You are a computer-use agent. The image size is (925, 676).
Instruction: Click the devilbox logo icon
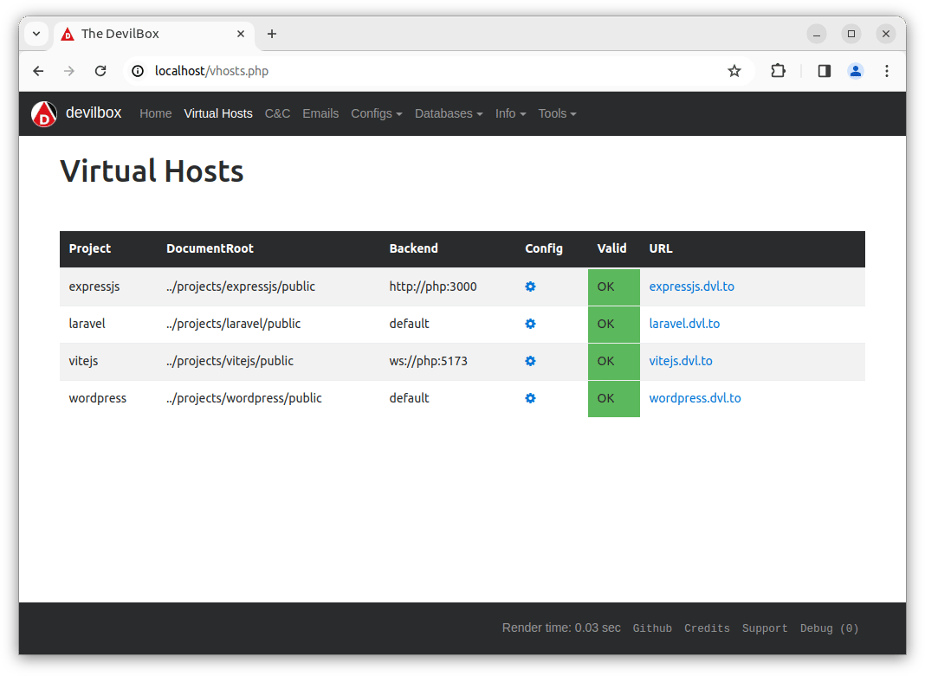(x=43, y=113)
